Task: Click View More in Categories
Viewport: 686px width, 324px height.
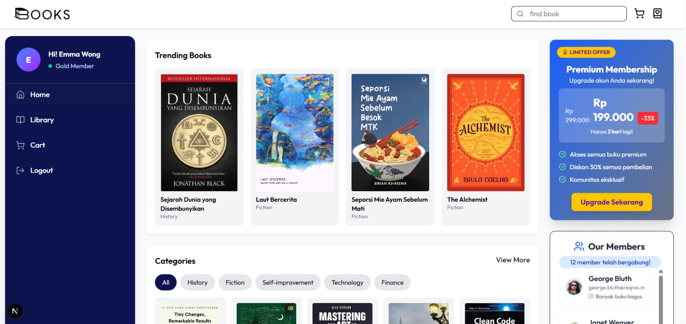Action: tap(513, 260)
